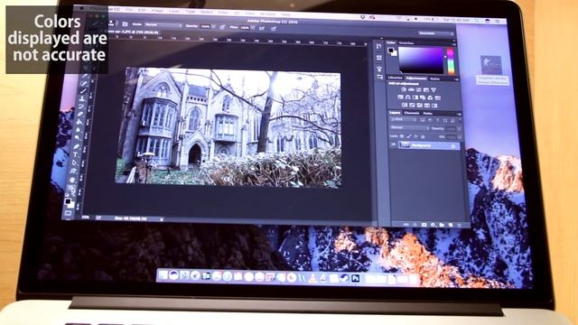Select the Gradient tool

(x=79, y=122)
